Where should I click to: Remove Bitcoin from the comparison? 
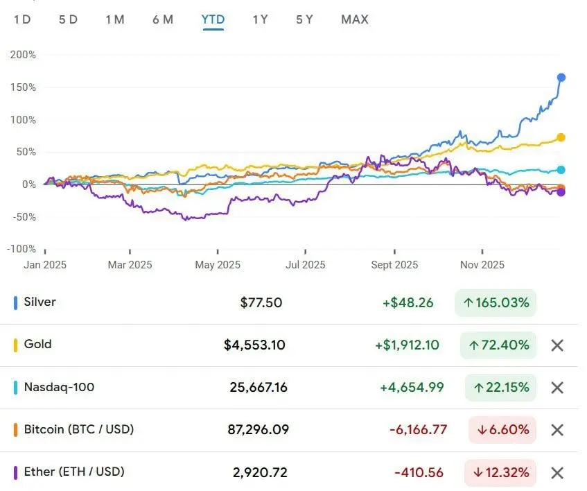557,430
